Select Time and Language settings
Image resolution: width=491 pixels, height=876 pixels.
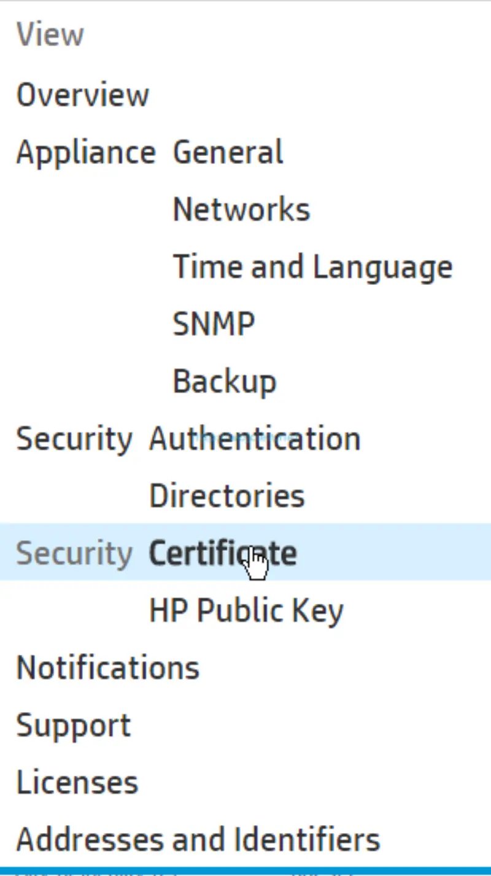tap(312, 265)
